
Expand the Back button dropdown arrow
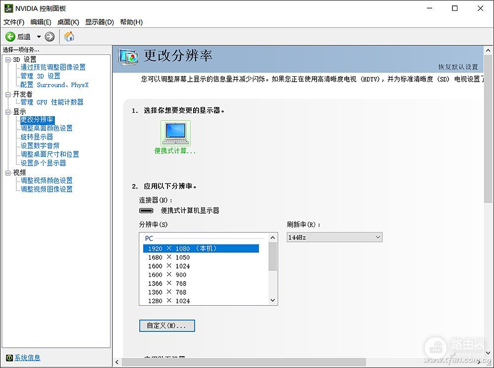pos(38,36)
